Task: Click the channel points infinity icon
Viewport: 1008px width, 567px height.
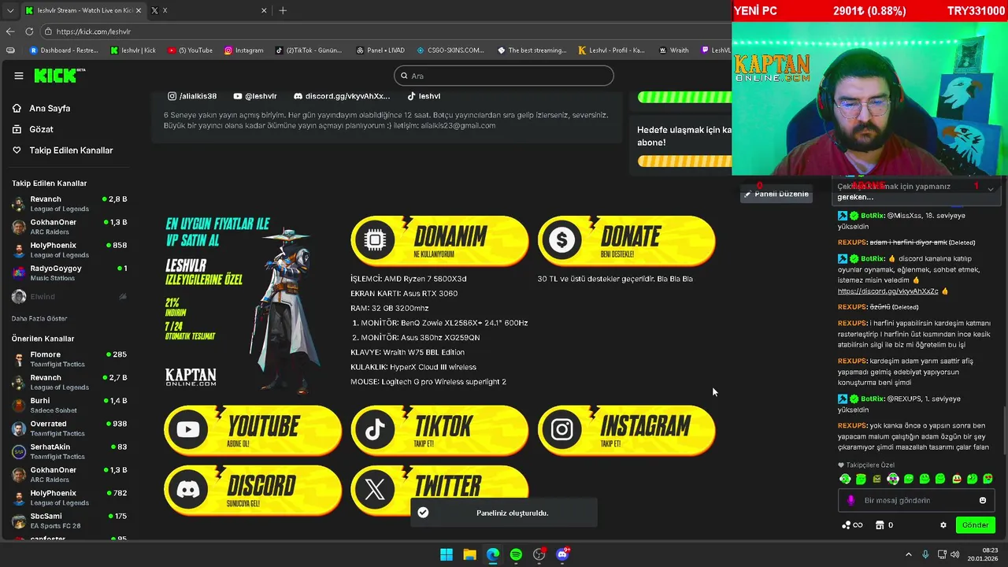Action: 853,525
